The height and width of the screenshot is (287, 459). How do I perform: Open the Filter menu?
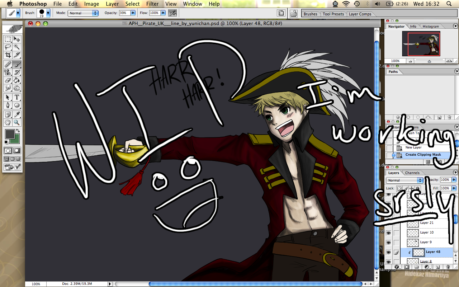(x=152, y=4)
